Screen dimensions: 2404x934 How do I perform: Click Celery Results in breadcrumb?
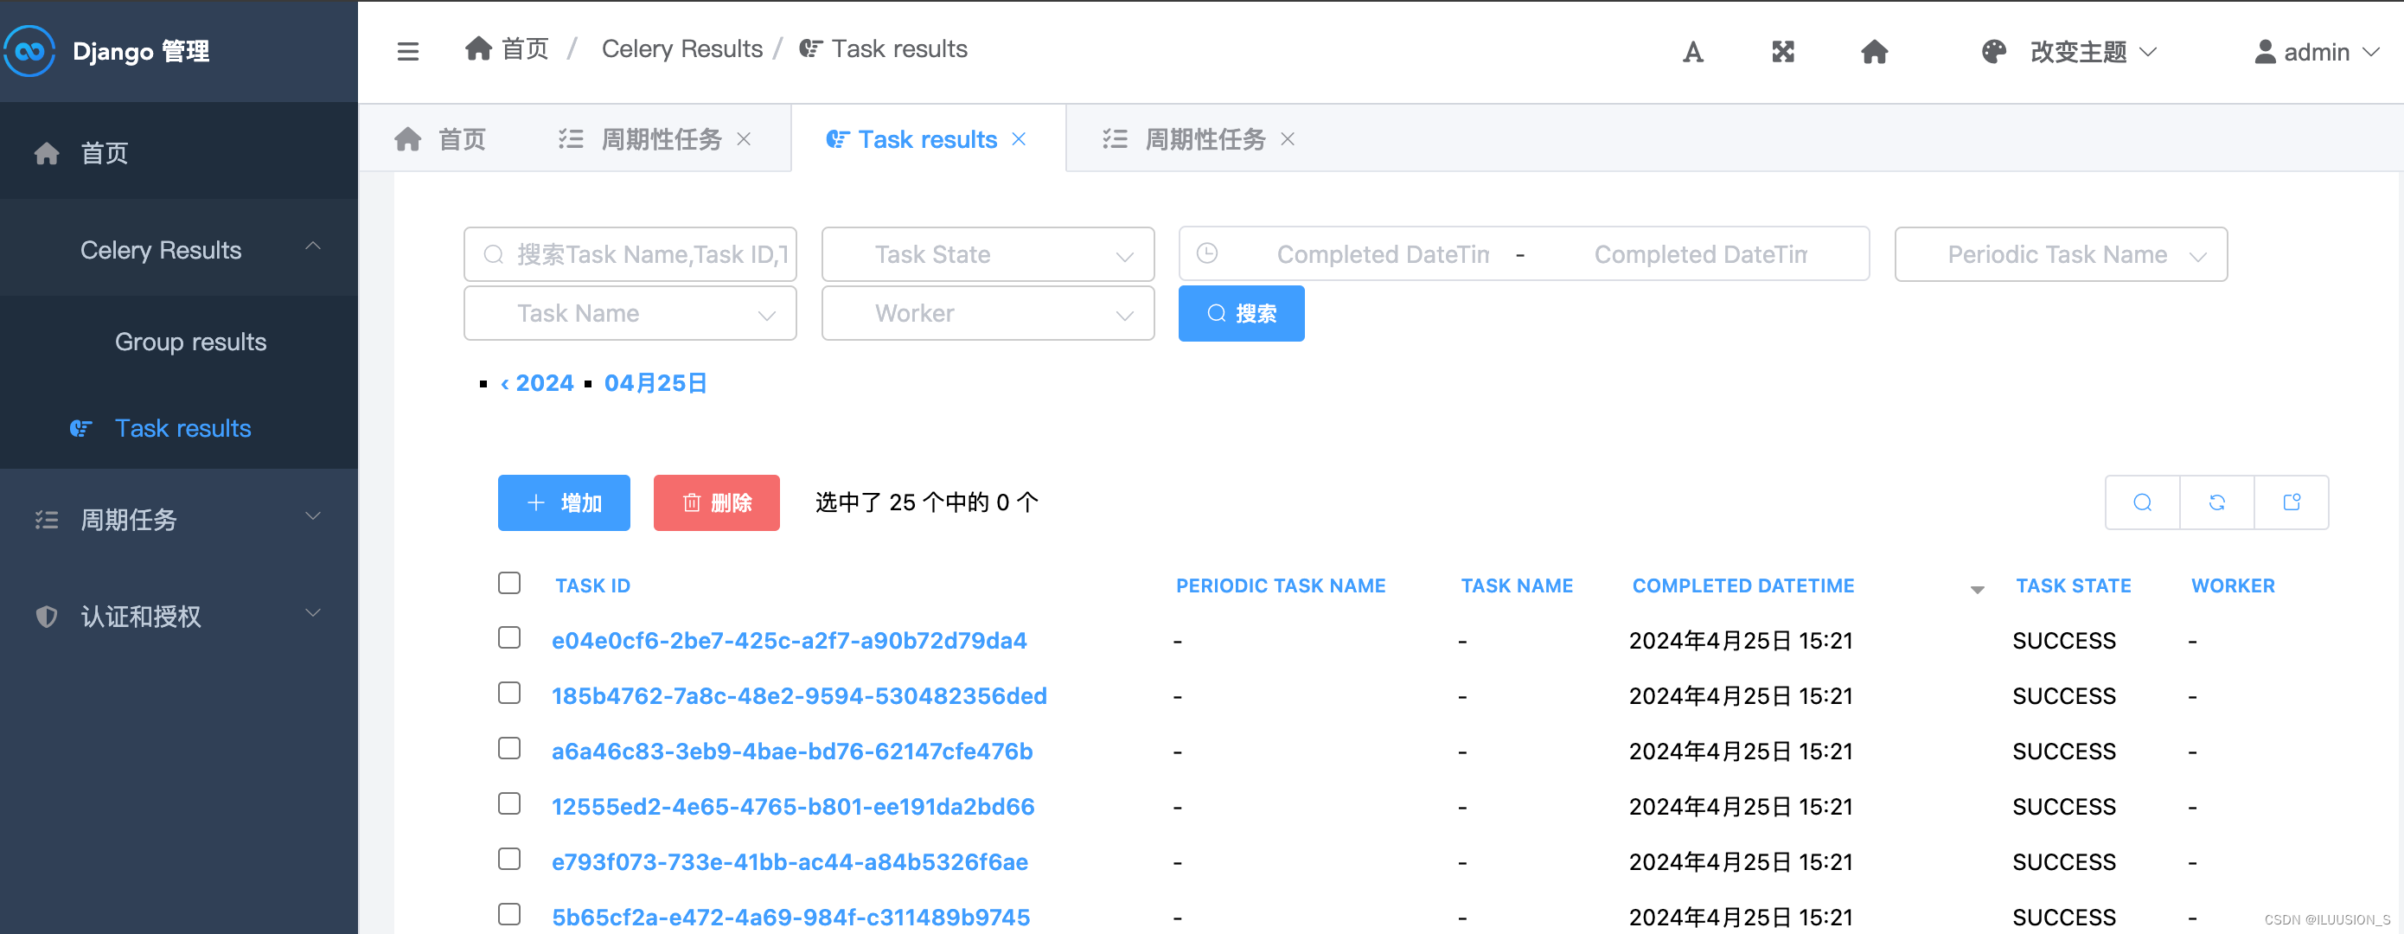click(682, 48)
